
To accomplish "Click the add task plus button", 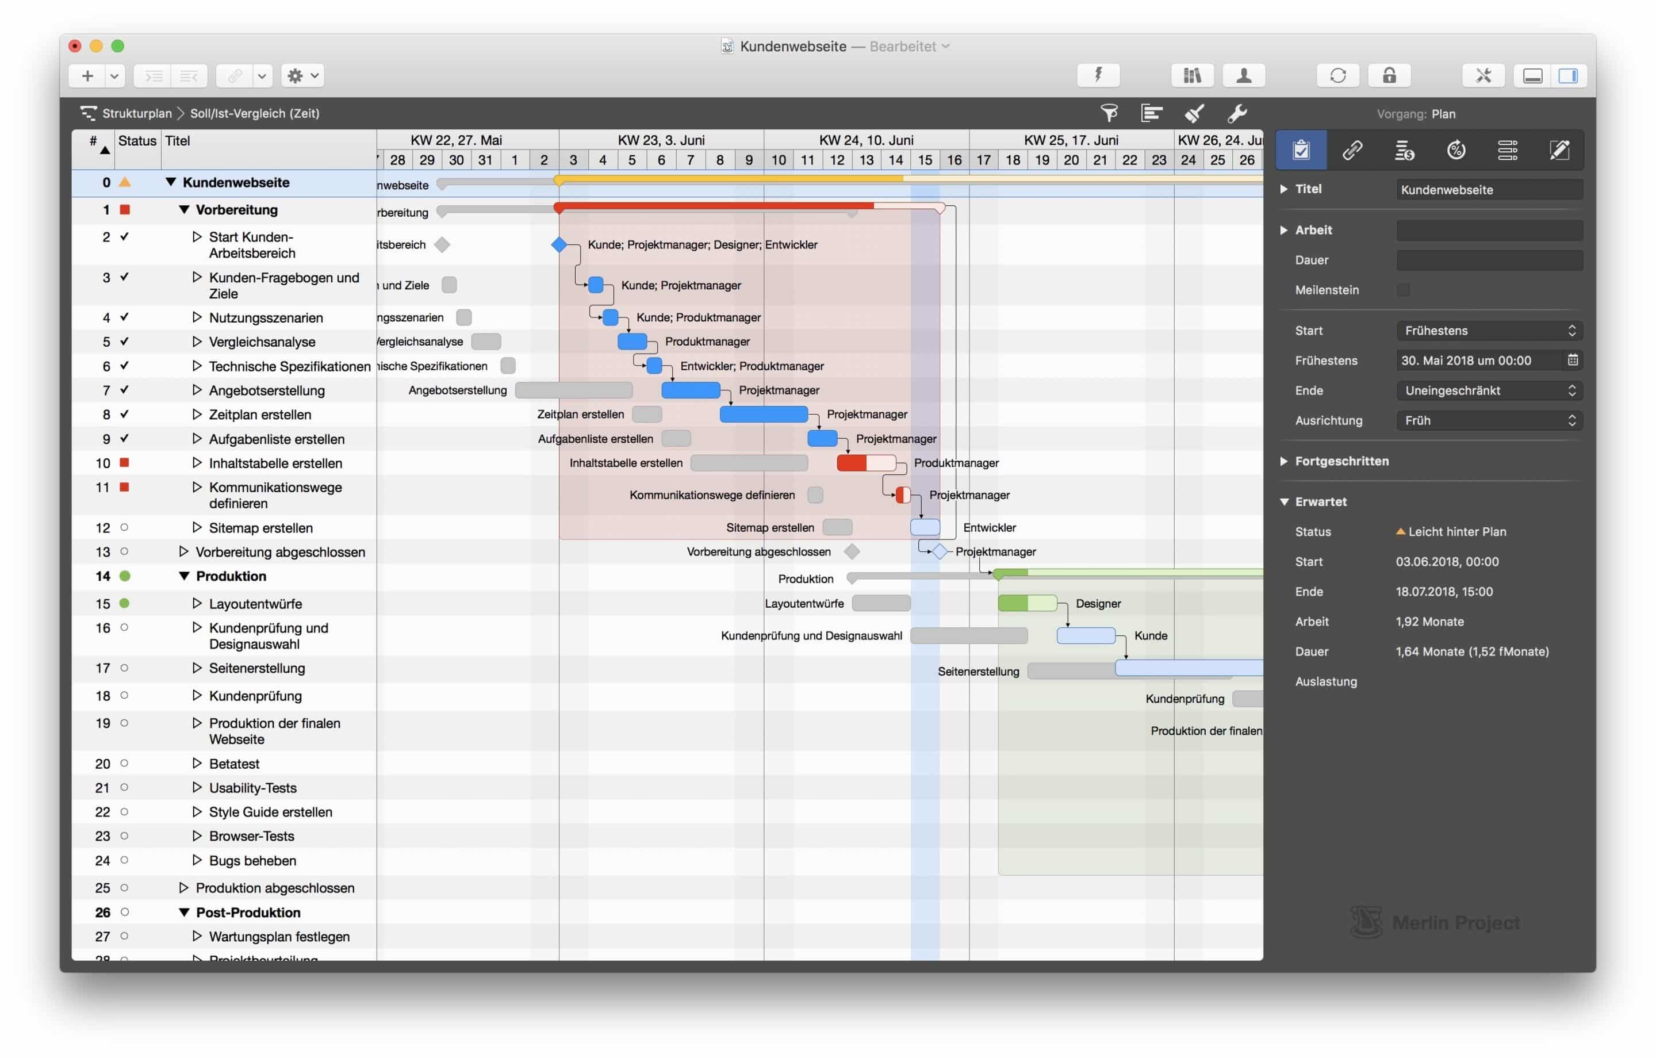I will pos(87,76).
